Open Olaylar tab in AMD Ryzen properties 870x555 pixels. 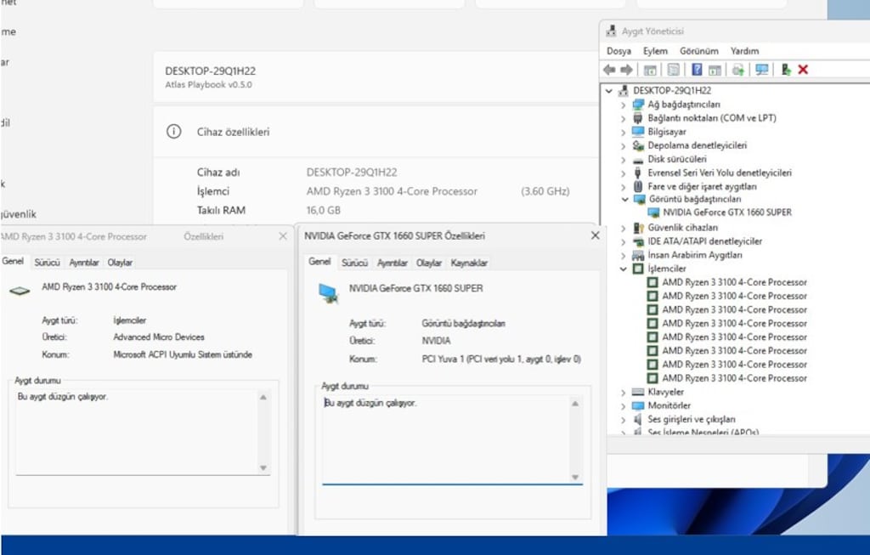click(x=120, y=262)
